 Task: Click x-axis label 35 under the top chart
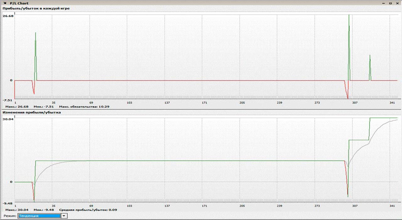point(53,103)
